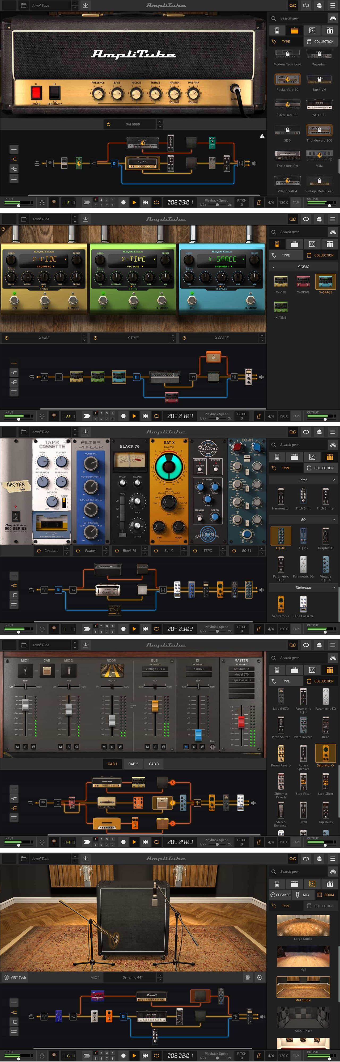Bypass X-SPACE via its power button
340x1062 pixels.
click(184, 338)
